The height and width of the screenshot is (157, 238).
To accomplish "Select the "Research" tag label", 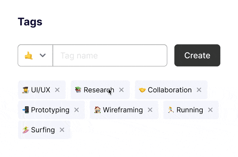I will pos(99,90).
